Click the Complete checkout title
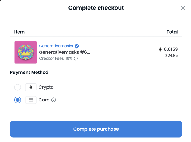 (x=96, y=8)
